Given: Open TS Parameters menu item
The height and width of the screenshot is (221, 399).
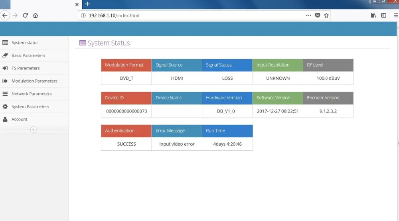Looking at the screenshot, I should [34, 68].
